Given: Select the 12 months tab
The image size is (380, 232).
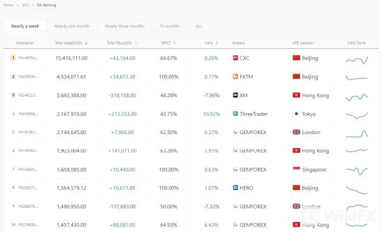Looking at the screenshot, I should coord(170,26).
